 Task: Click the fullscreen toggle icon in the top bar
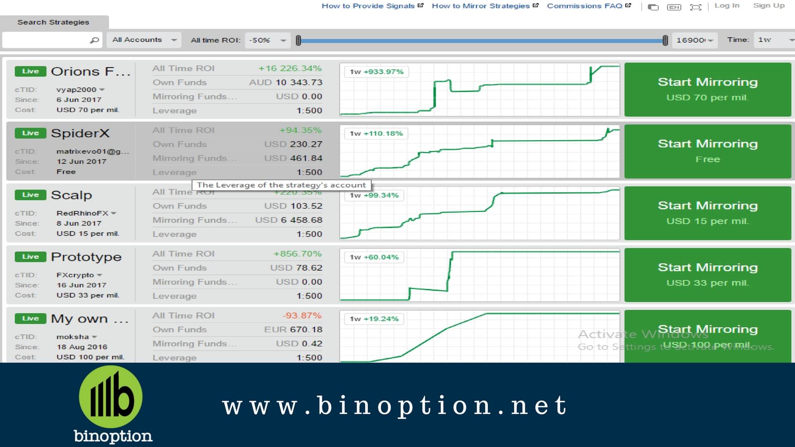(695, 7)
